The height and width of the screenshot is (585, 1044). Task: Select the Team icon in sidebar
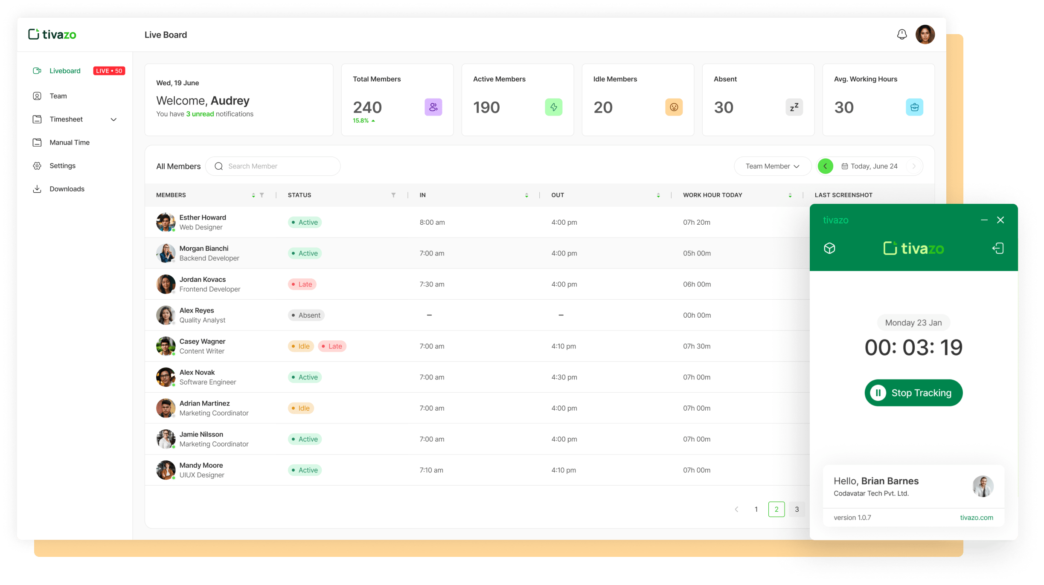pyautogui.click(x=38, y=96)
